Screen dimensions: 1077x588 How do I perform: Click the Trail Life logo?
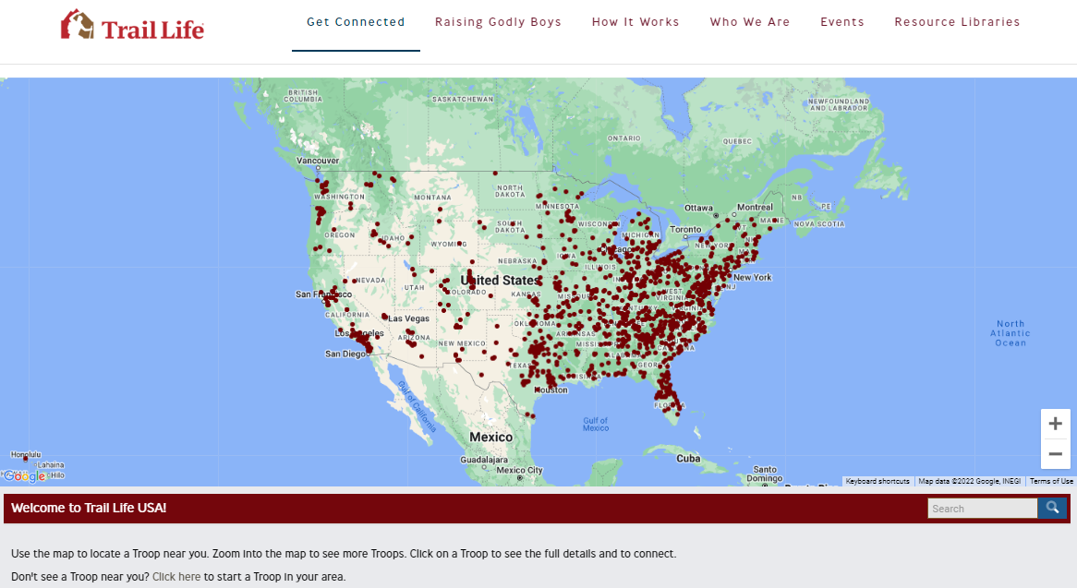pos(133,26)
